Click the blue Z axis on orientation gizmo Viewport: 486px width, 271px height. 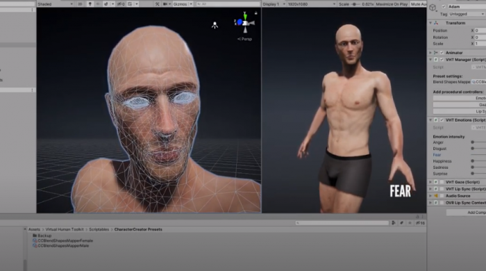click(240, 22)
